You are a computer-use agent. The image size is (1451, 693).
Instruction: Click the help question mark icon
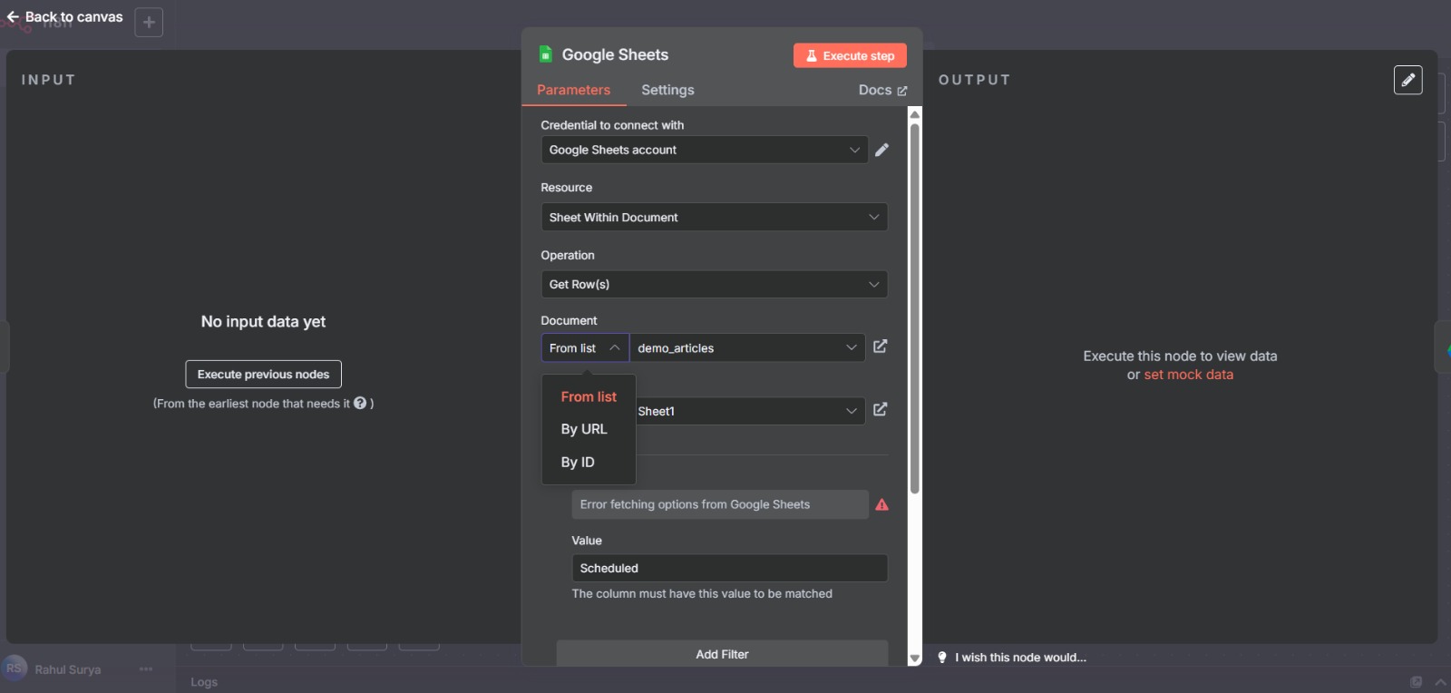click(x=360, y=403)
